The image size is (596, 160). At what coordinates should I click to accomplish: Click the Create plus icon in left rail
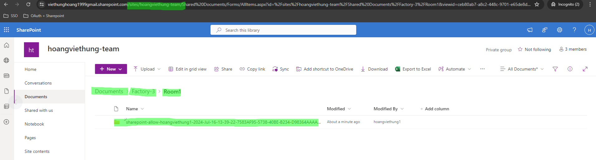click(7, 122)
